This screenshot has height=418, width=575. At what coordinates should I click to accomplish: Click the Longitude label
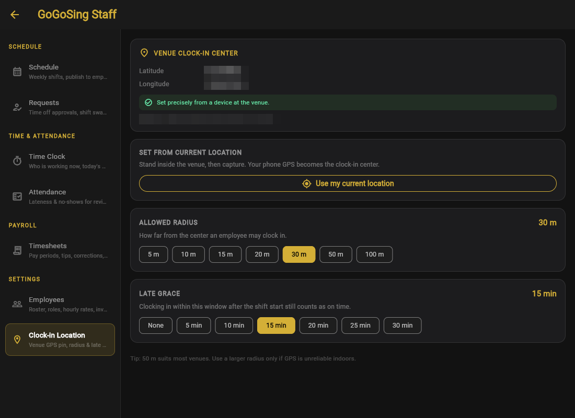(154, 84)
